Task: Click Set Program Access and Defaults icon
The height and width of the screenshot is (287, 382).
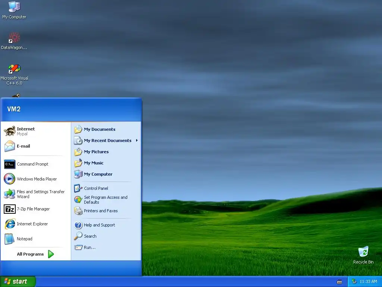Action: 78,200
